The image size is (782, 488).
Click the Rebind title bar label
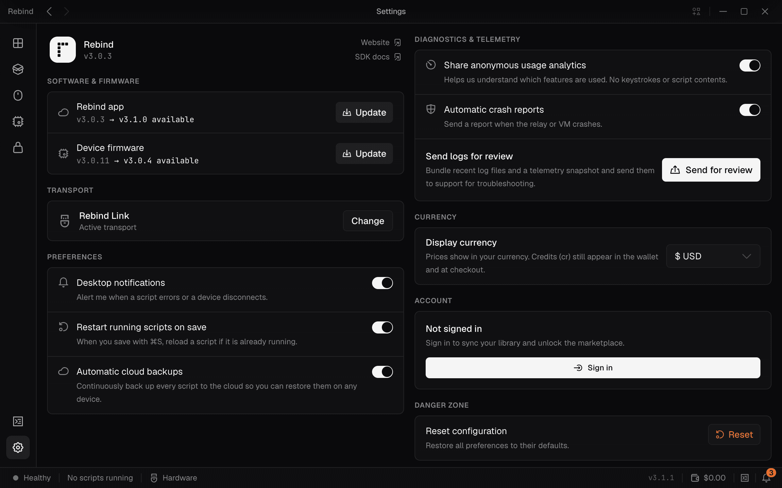click(x=21, y=11)
